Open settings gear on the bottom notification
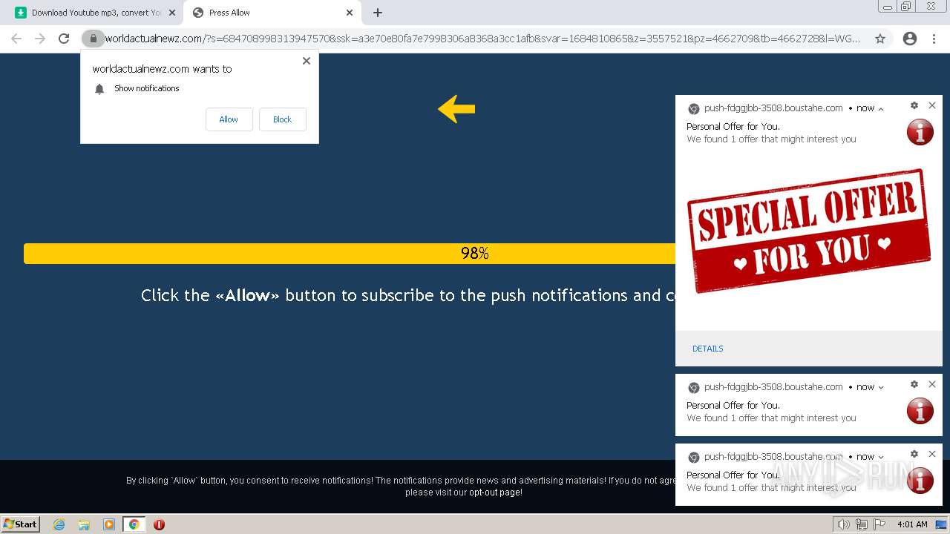 pyautogui.click(x=914, y=454)
